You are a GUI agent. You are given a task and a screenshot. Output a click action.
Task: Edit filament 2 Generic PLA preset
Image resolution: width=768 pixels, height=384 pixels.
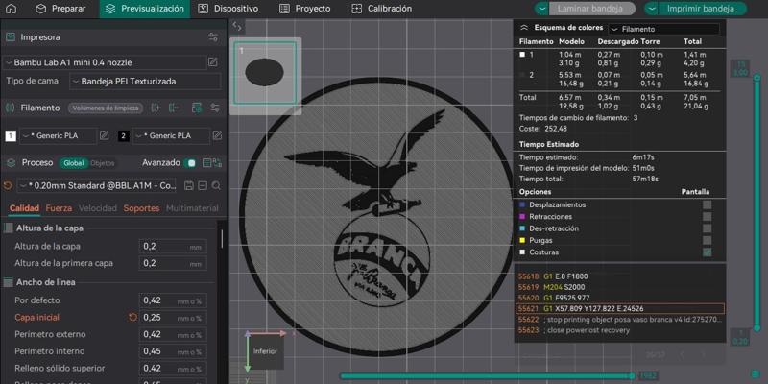[217, 135]
